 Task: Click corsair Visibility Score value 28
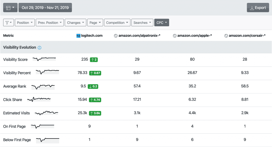(245, 59)
